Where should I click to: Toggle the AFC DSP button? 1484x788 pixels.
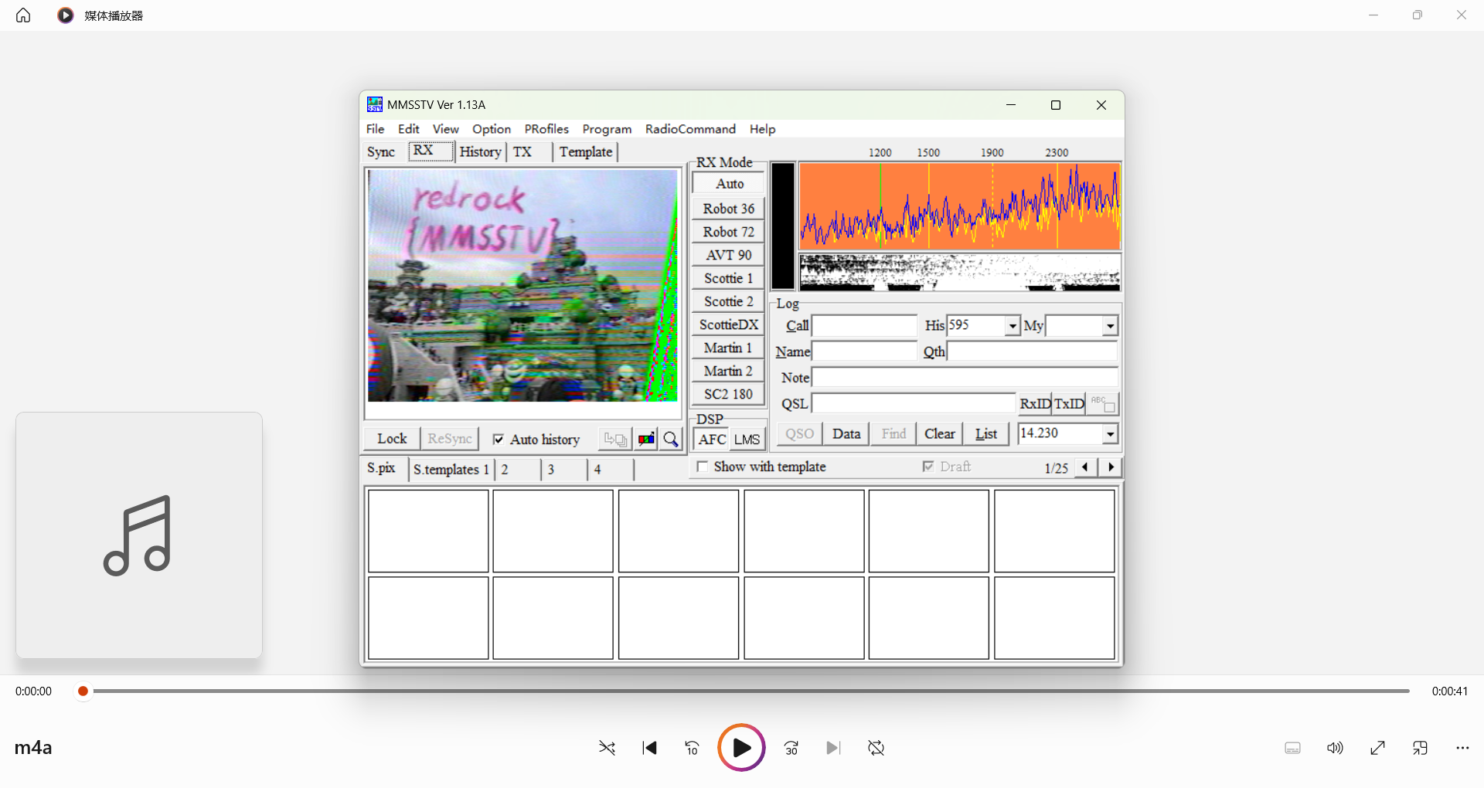pos(712,440)
